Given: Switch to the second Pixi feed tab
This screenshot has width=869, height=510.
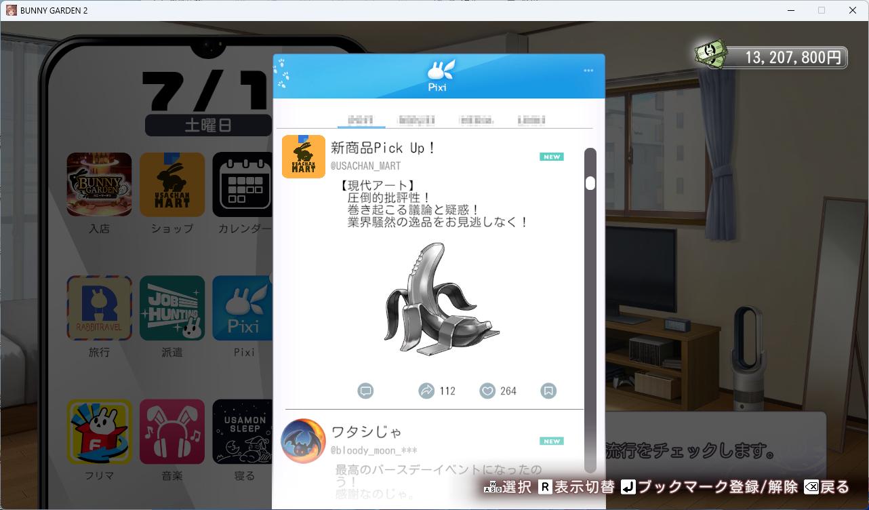Looking at the screenshot, I should pos(416,120).
